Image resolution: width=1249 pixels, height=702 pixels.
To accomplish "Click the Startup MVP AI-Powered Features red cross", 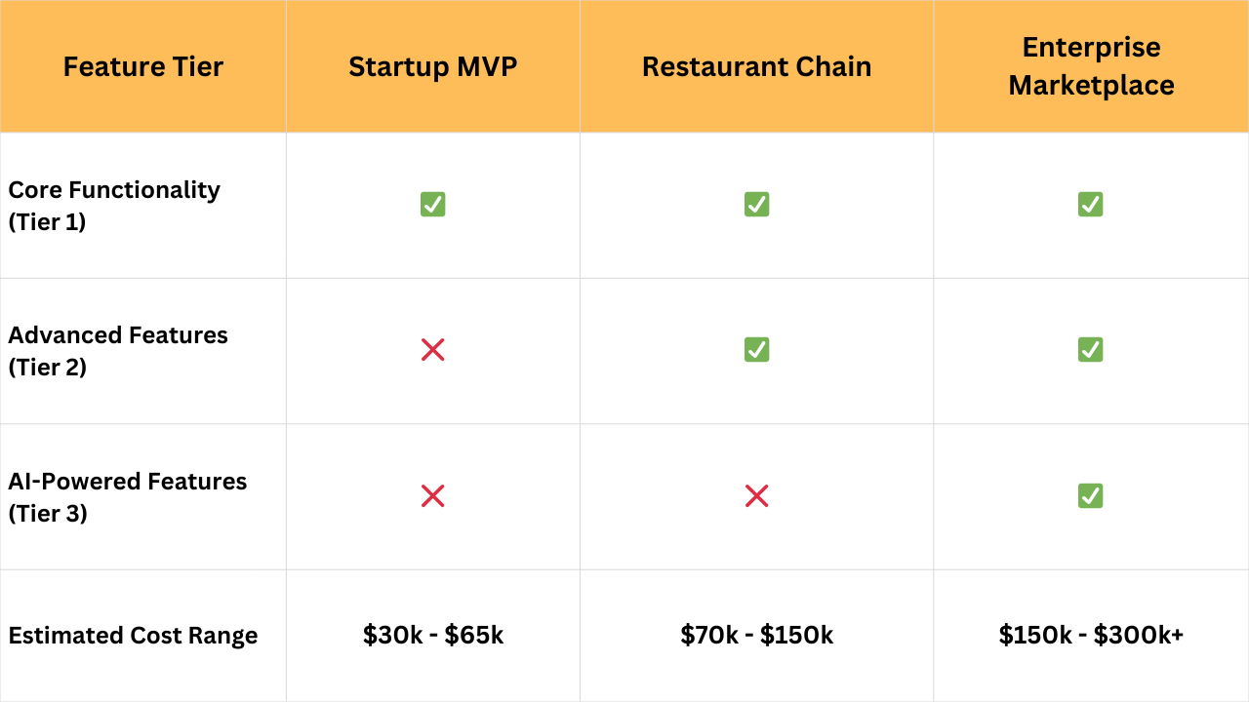I will click(432, 496).
